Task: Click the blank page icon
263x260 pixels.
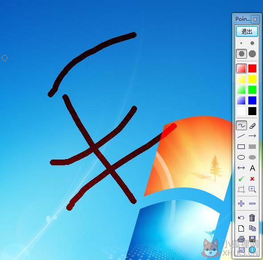Action: pos(241,228)
